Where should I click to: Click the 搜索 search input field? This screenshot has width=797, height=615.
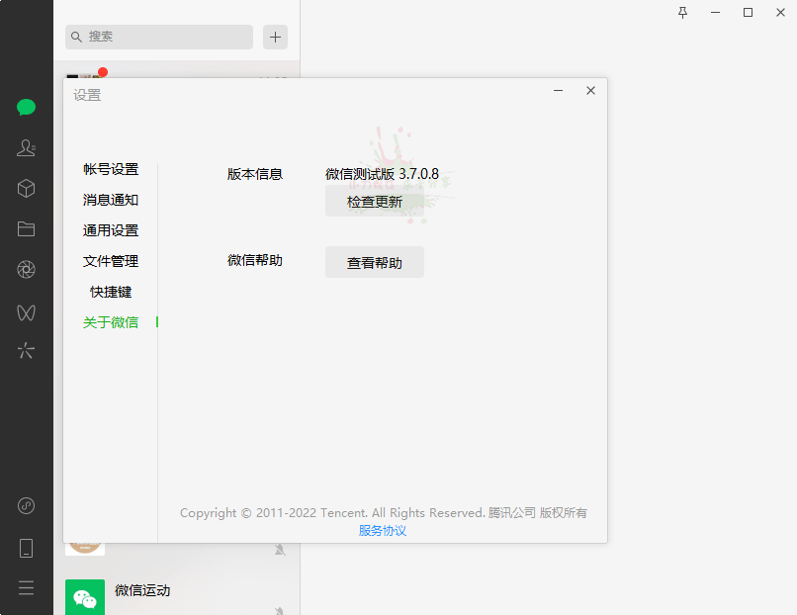pyautogui.click(x=163, y=37)
